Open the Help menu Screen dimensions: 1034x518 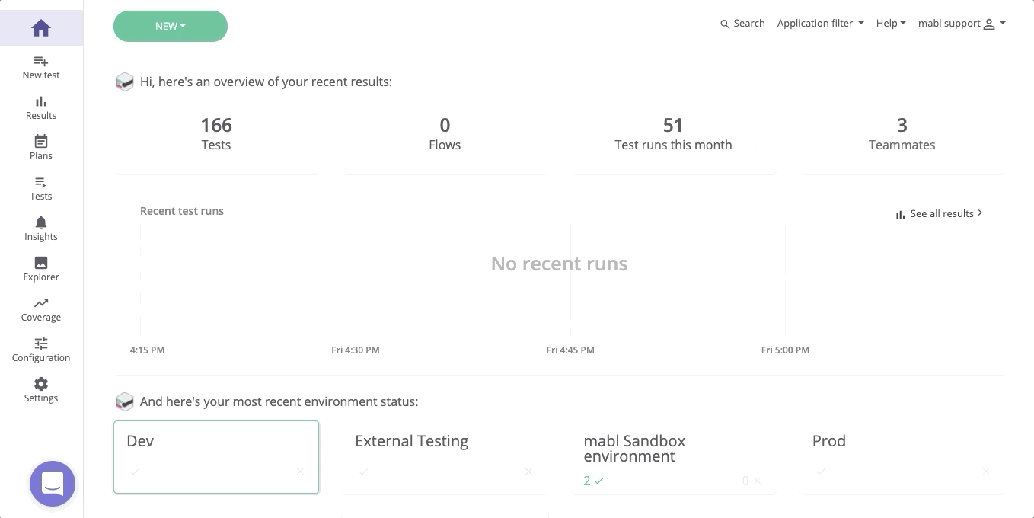[x=891, y=24]
